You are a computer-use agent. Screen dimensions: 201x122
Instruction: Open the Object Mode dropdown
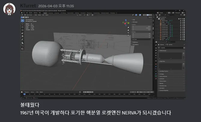29,15
